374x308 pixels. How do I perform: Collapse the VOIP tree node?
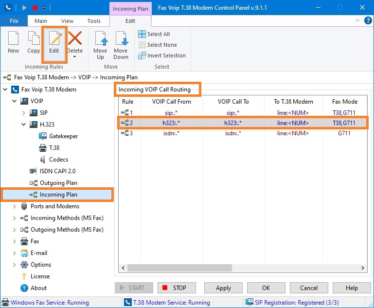click(x=14, y=101)
